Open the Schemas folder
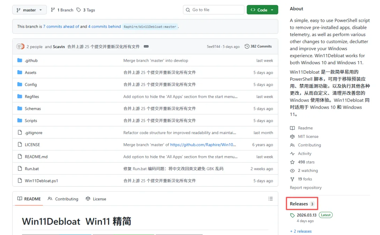380x235 pixels. click(x=33, y=109)
